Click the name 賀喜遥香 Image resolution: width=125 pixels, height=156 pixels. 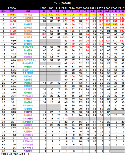click(28, 80)
